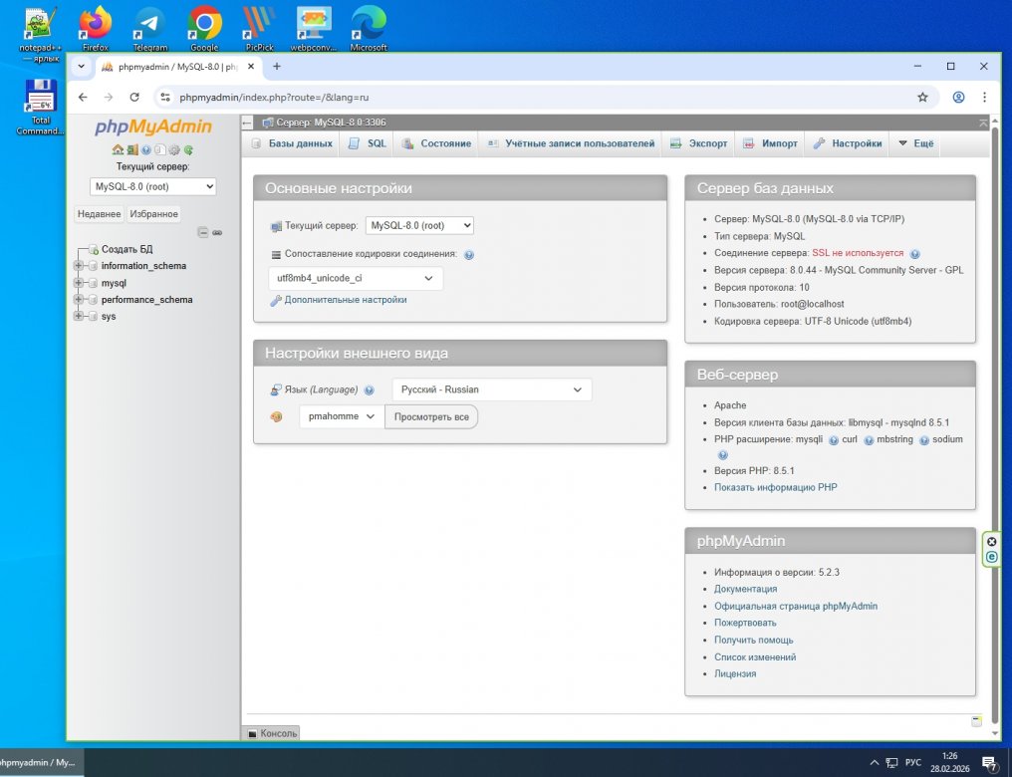1012x777 pixels.
Task: Click the theme palette icon
Action: point(276,417)
